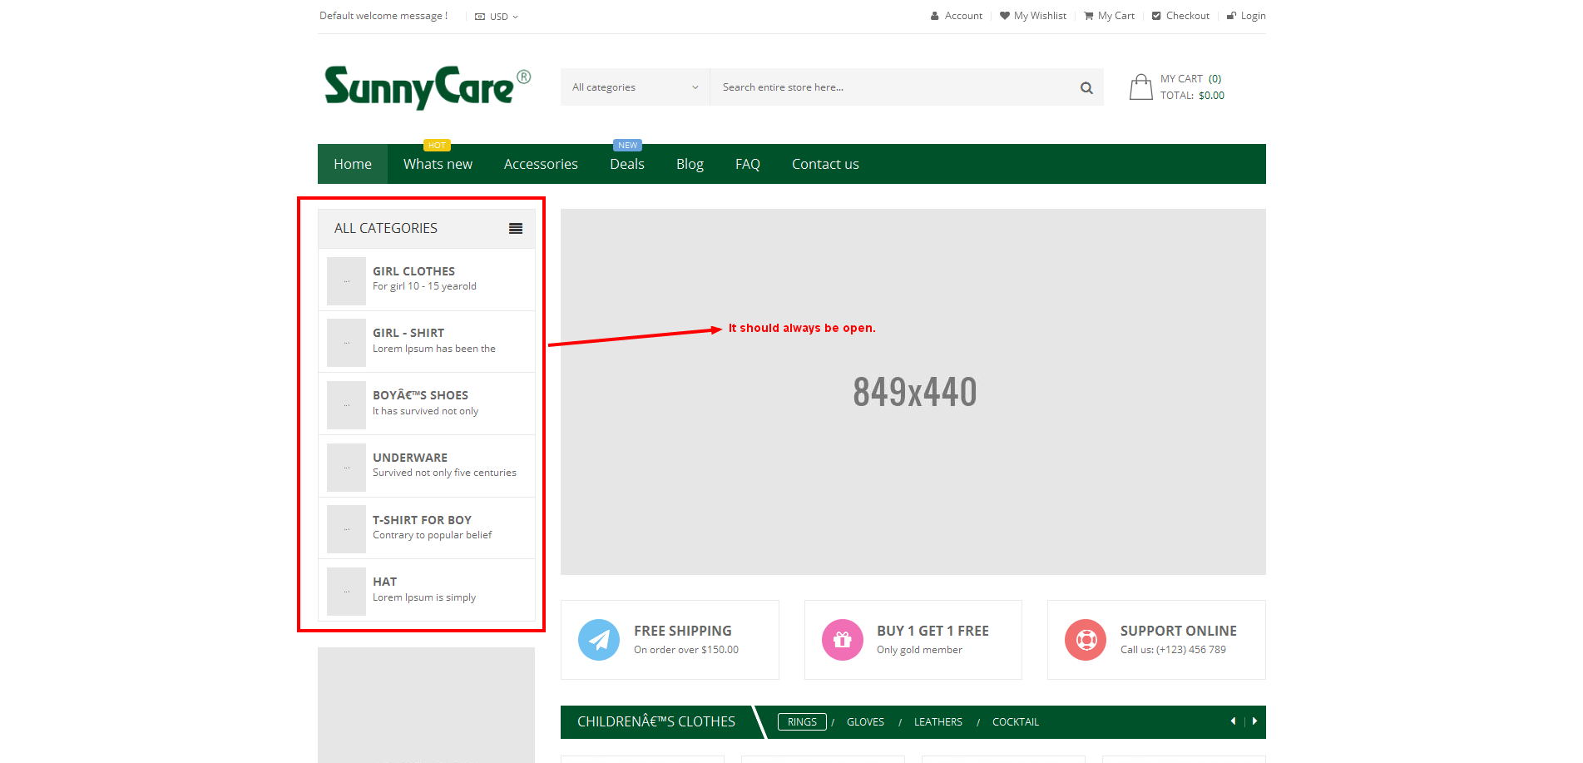Open the shopping bag cart icon
The height and width of the screenshot is (763, 1583).
(x=1140, y=87)
